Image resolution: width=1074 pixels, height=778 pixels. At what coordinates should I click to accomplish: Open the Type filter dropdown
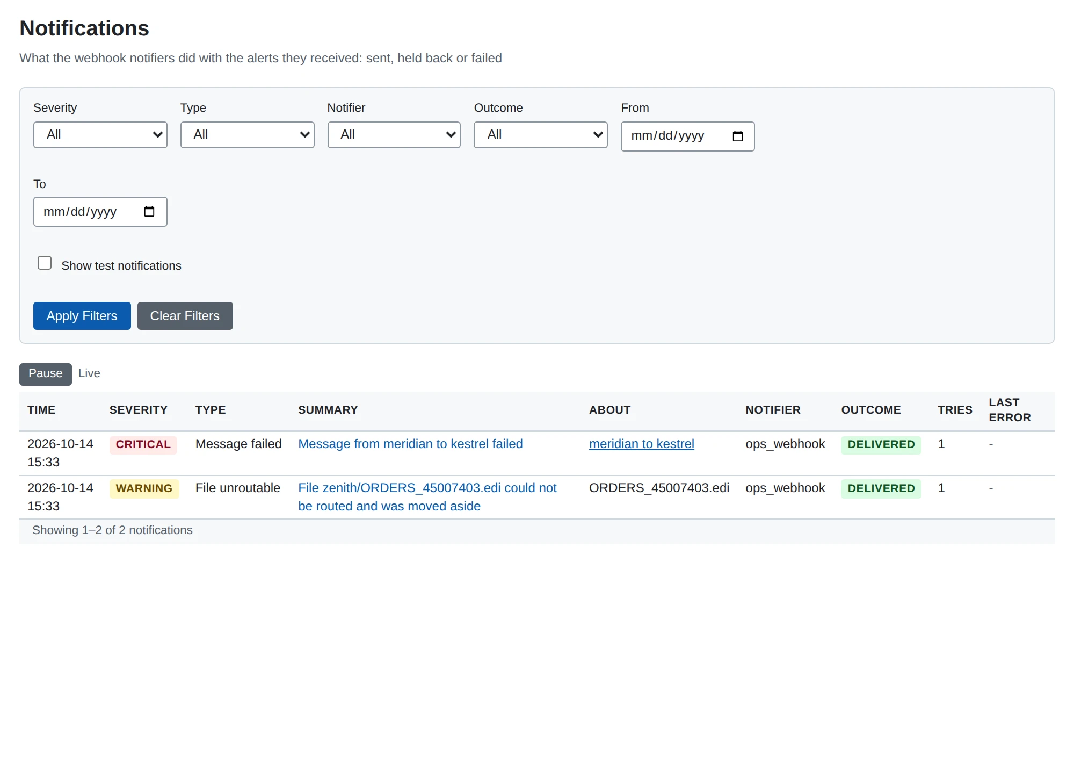tap(248, 135)
